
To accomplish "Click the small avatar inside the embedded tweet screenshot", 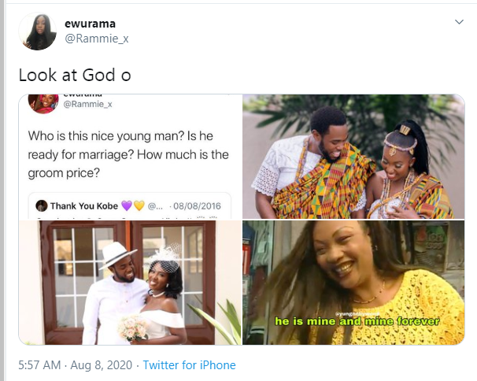I will (x=43, y=103).
